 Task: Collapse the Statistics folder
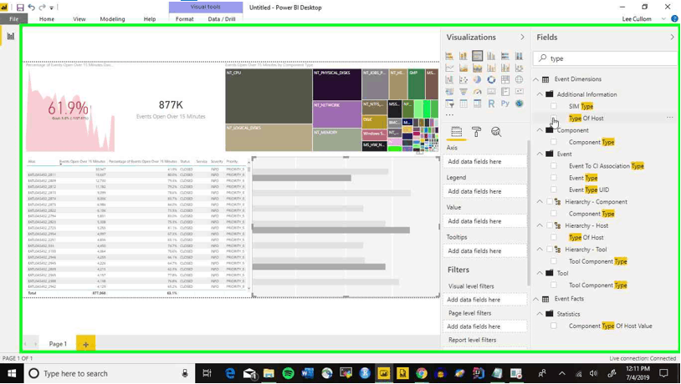click(x=540, y=314)
